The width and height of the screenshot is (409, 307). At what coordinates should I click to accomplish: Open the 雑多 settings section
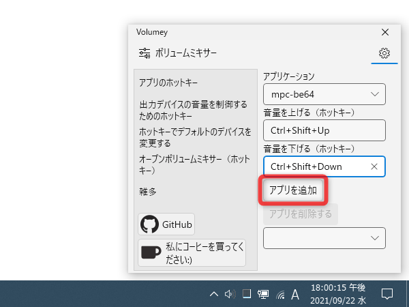pos(148,192)
